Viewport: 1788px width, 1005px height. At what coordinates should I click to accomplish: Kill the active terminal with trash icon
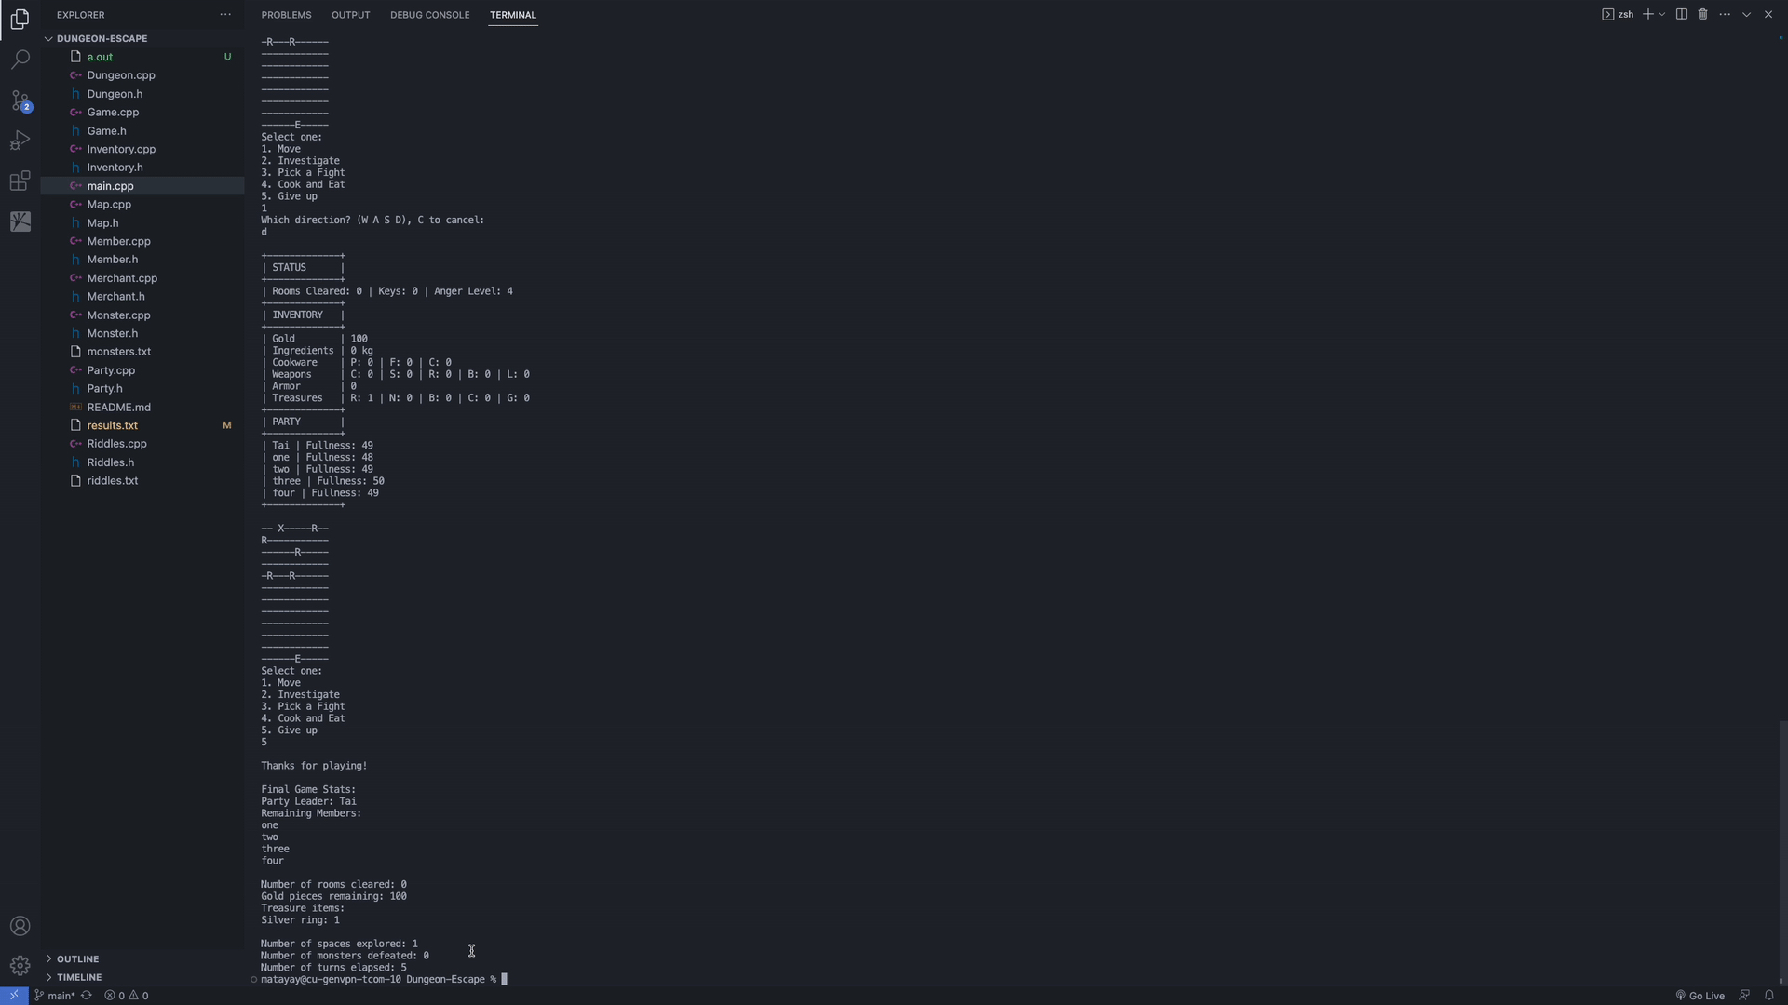(x=1703, y=14)
